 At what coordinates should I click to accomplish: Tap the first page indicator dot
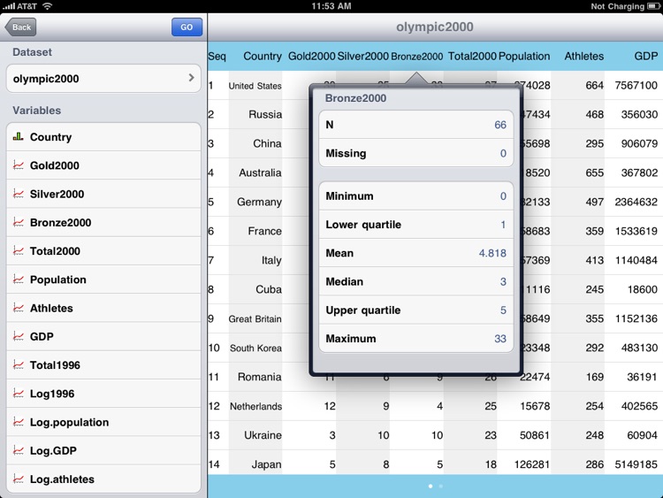point(431,487)
